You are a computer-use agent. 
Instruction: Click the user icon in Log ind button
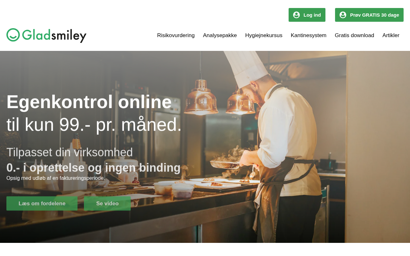pyautogui.click(x=297, y=15)
